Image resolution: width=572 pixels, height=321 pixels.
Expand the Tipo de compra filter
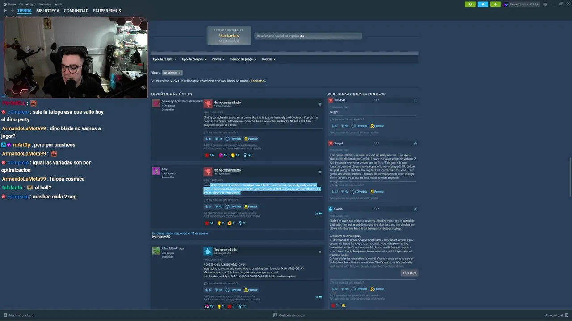coord(193,59)
